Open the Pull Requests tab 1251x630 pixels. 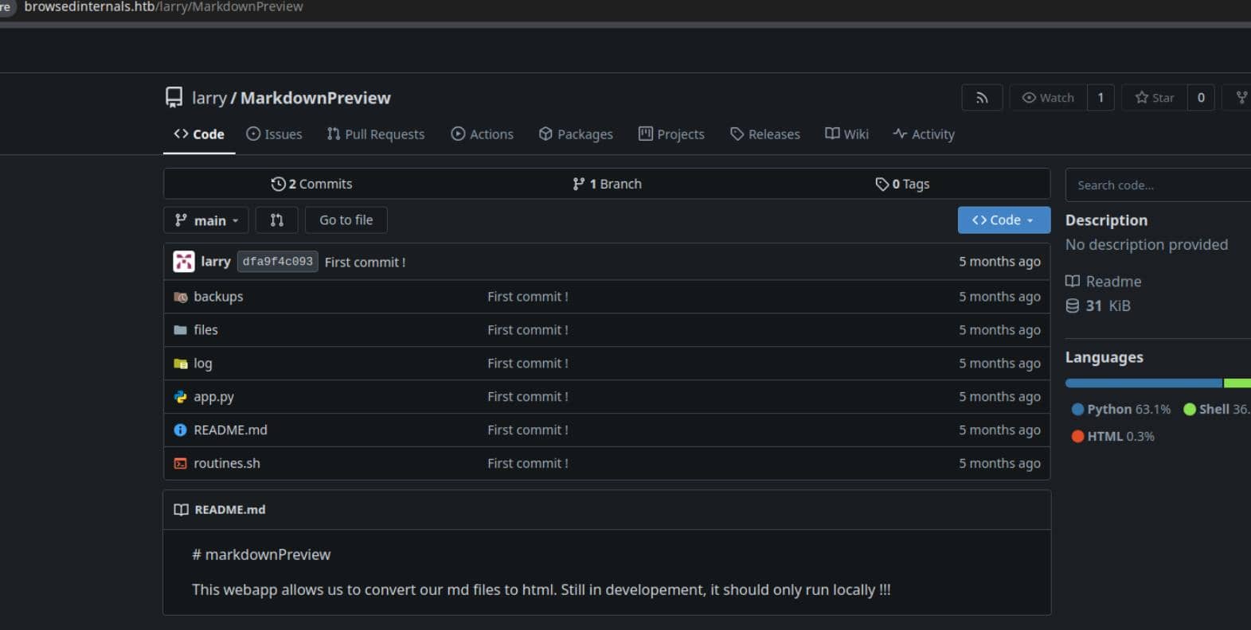[376, 134]
